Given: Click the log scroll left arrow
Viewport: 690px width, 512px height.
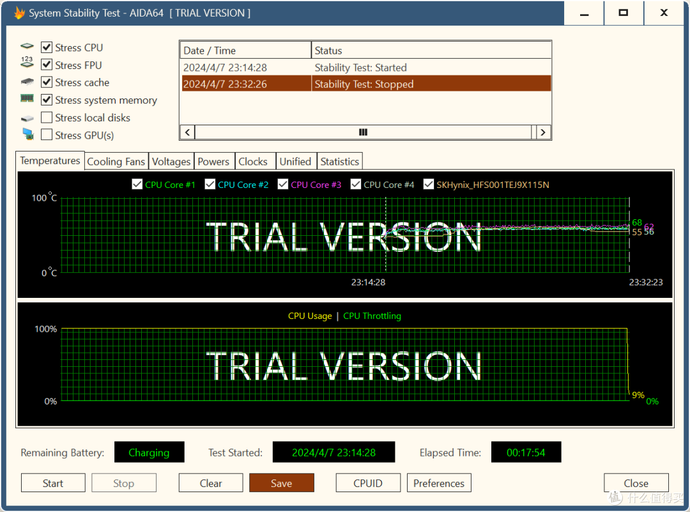Looking at the screenshot, I should pyautogui.click(x=188, y=132).
